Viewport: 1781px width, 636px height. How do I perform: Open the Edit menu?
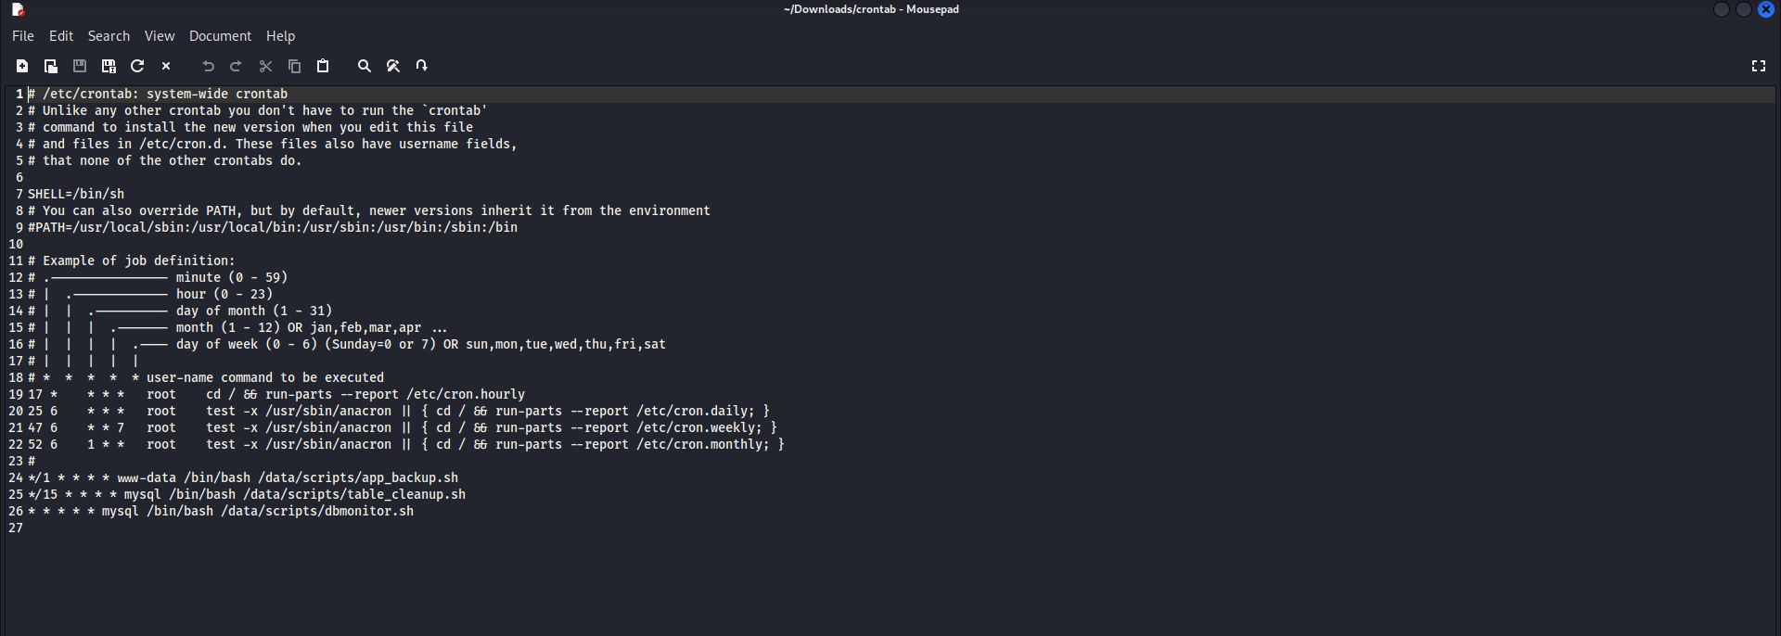(x=61, y=36)
